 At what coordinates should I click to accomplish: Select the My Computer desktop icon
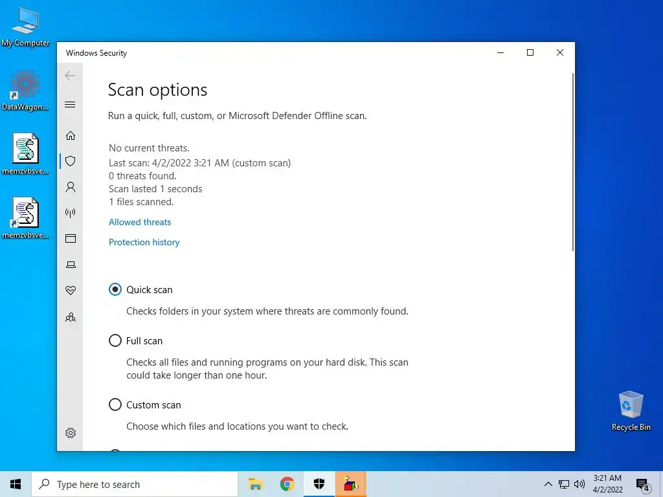[x=25, y=28]
